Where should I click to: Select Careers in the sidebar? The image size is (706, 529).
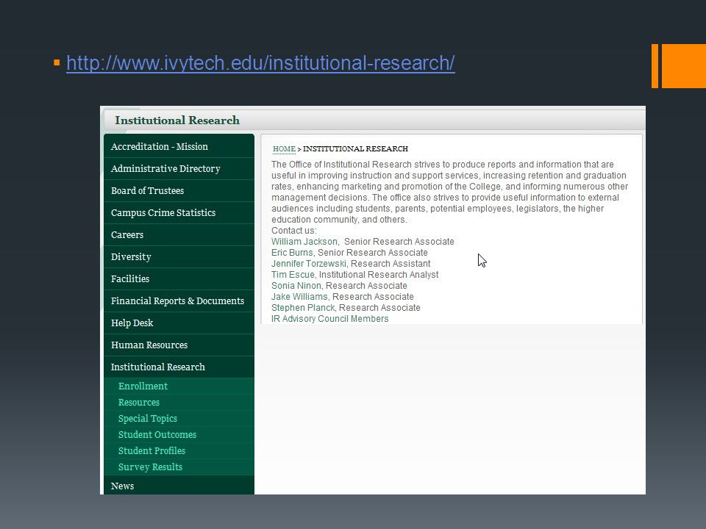click(179, 235)
